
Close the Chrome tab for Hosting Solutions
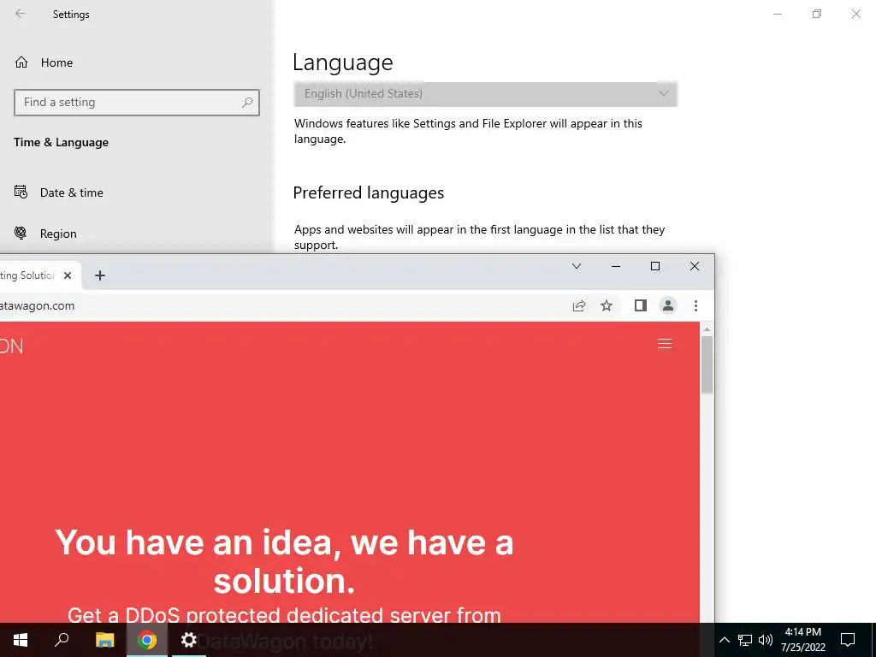68,275
